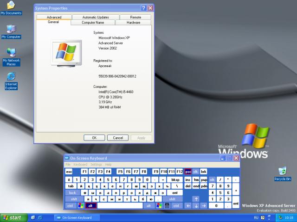Viewport: 297px width, 222px height.
Task: Click the space bar on the on-screen keyboard
Action: pyautogui.click(x=120, y=205)
